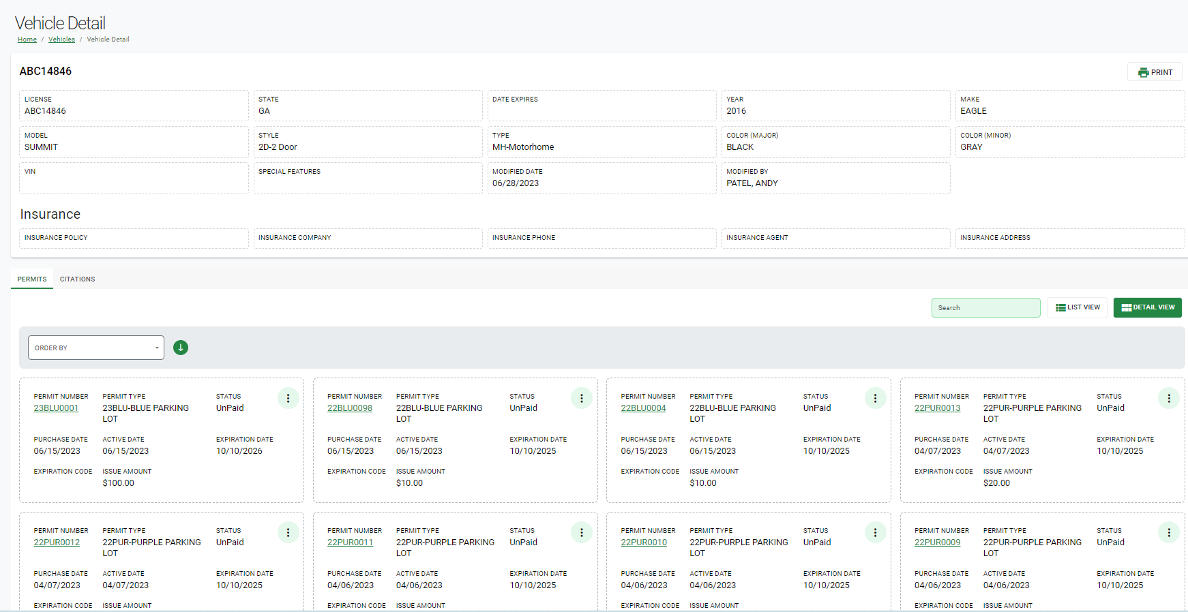
Task: Select the Citations tab
Action: [x=78, y=279]
